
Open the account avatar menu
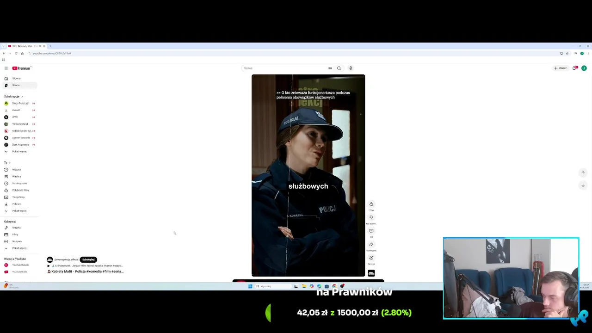(584, 68)
